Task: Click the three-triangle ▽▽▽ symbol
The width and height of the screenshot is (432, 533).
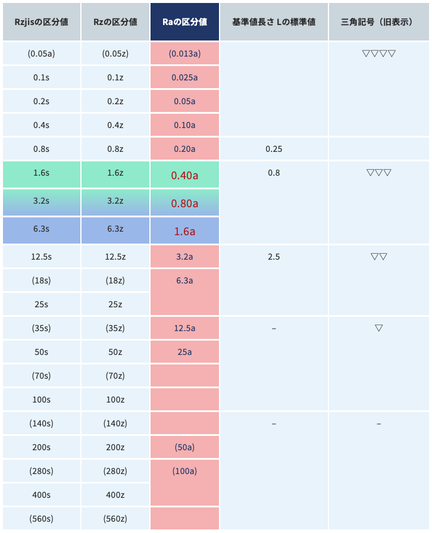Action: pos(378,173)
